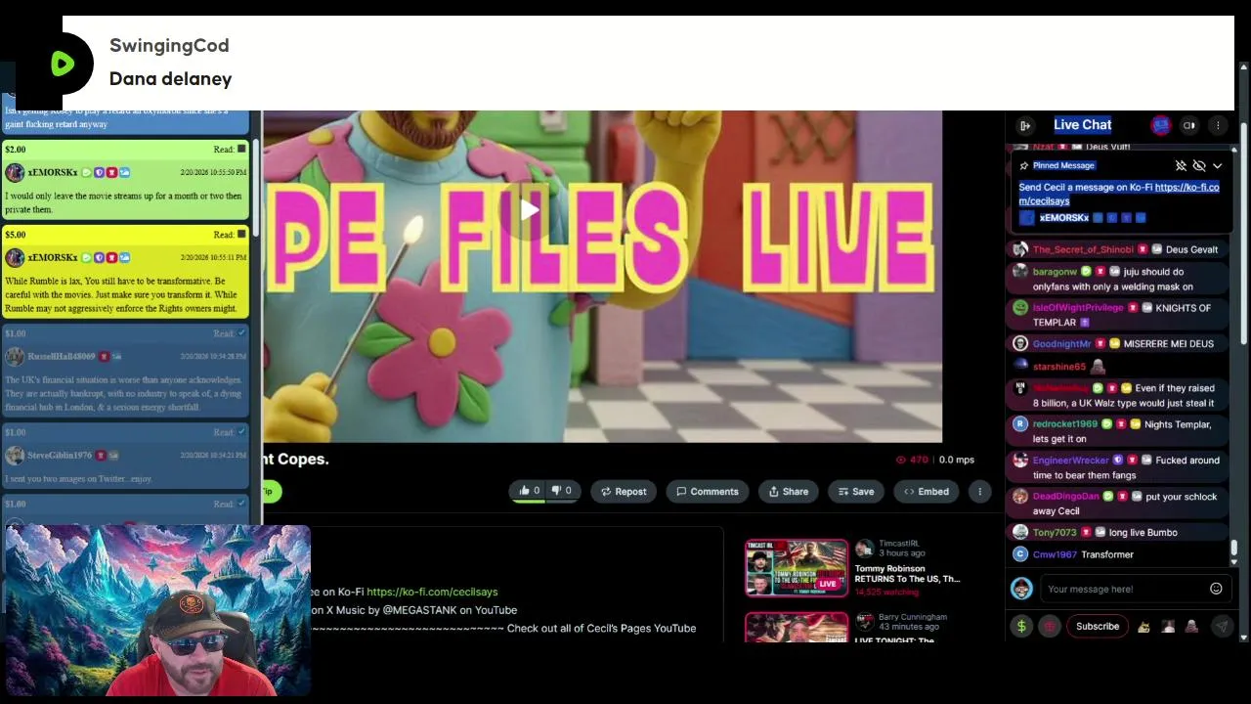Screen dimensions: 1251x704
Task: Like the video with thumbs up
Action: pyautogui.click(x=529, y=491)
